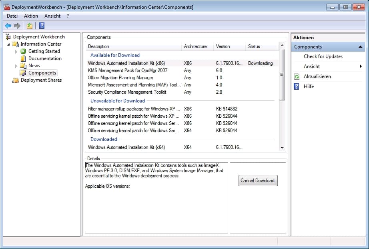Viewport: 369px width, 249px height.
Task: Click the components list scroll down arrow
Action: pos(282,148)
